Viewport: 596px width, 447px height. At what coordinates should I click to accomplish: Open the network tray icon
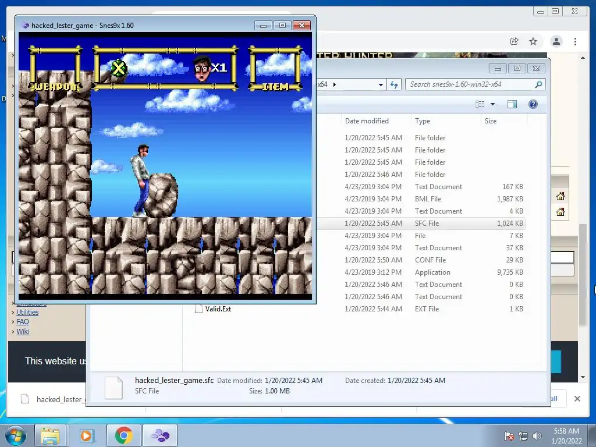point(523,435)
